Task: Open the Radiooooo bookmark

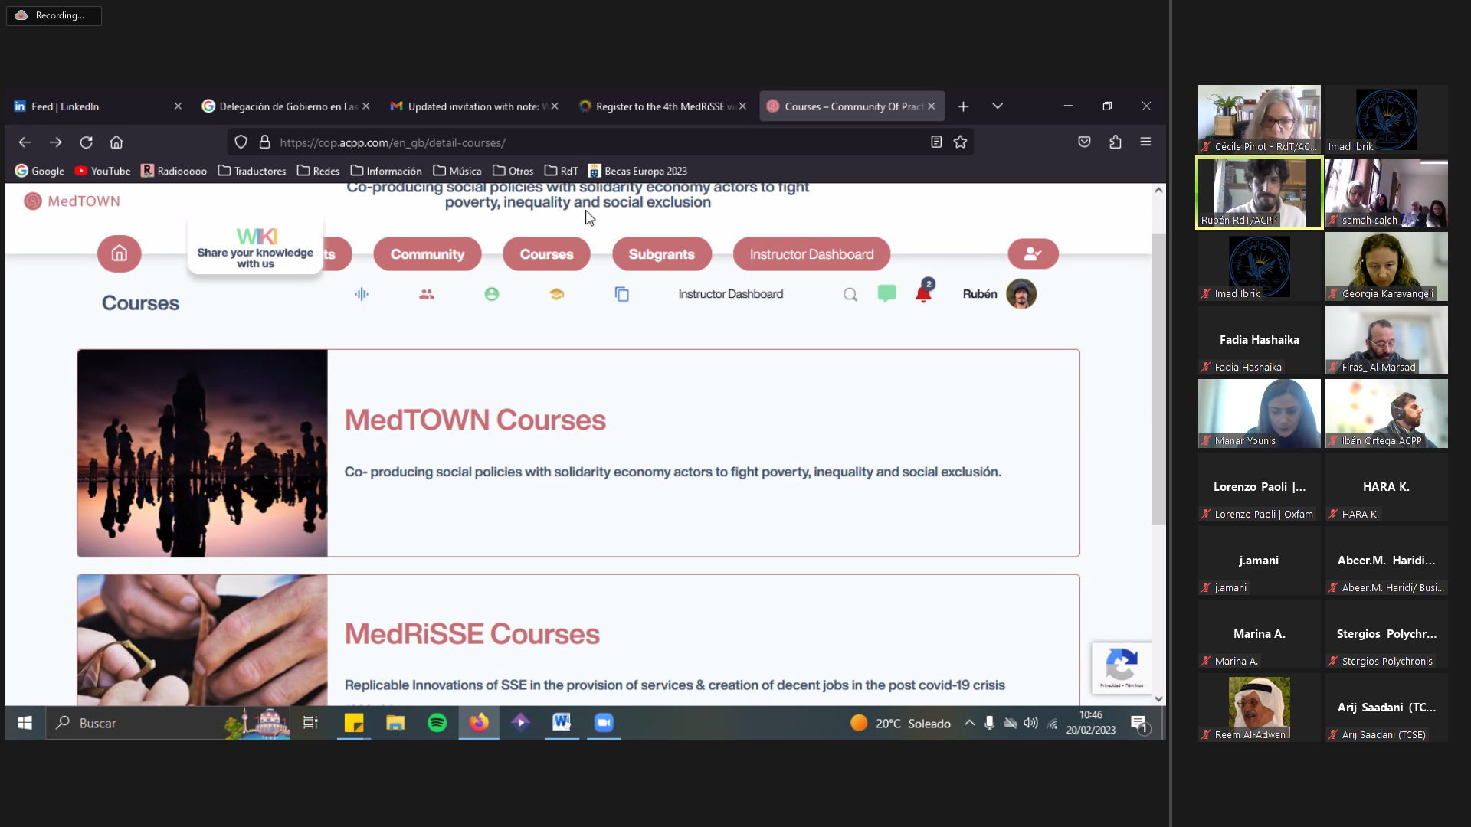Action: [174, 171]
